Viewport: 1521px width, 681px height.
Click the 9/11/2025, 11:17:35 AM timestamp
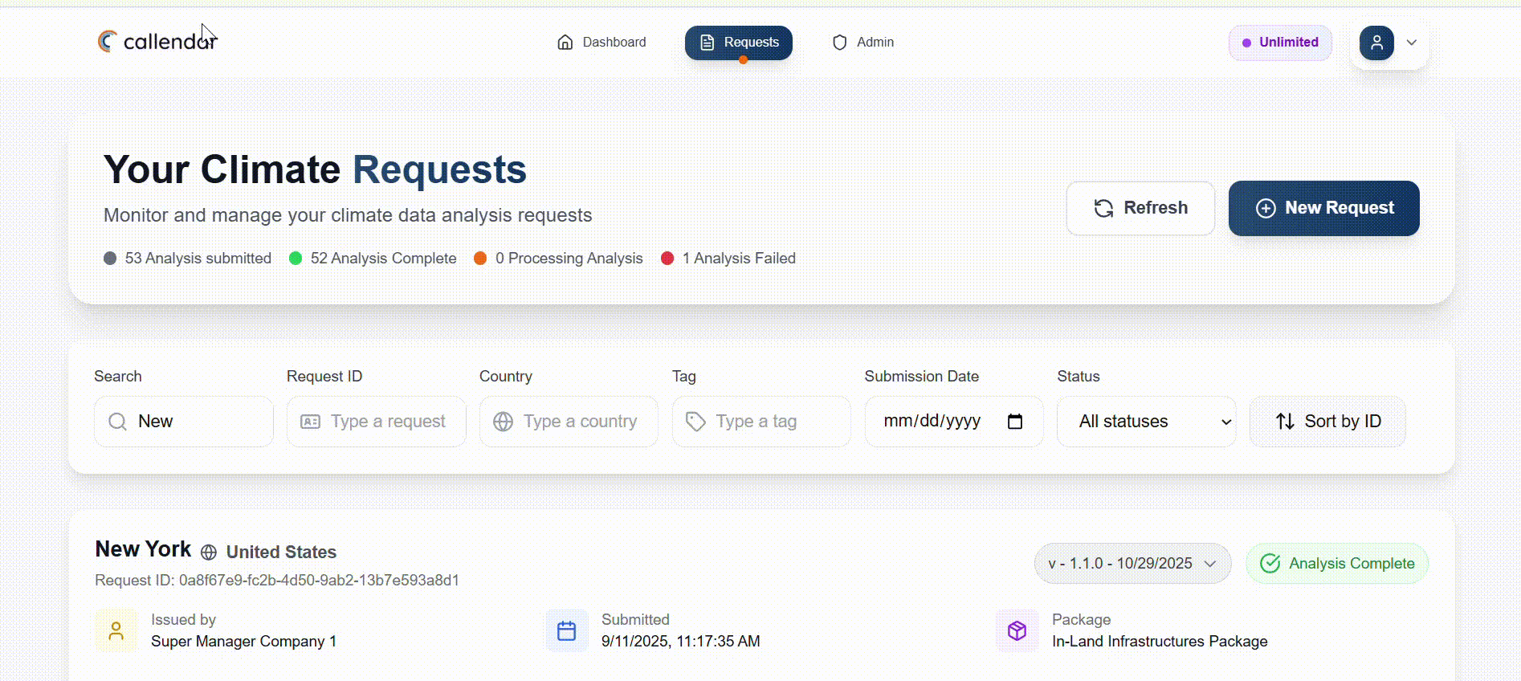pos(680,642)
